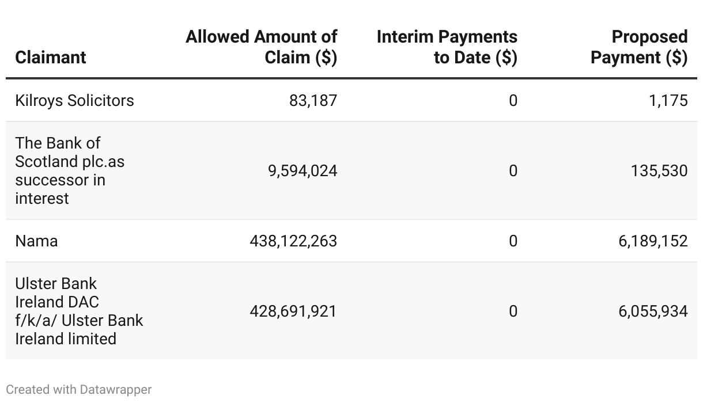
Task: Select the 6,055,934 proposed payment value
Action: click(653, 311)
